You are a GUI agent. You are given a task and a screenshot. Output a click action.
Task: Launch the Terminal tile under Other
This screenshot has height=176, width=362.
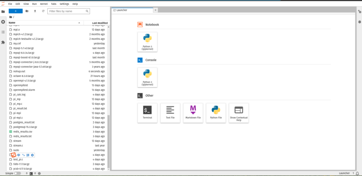(x=147, y=113)
